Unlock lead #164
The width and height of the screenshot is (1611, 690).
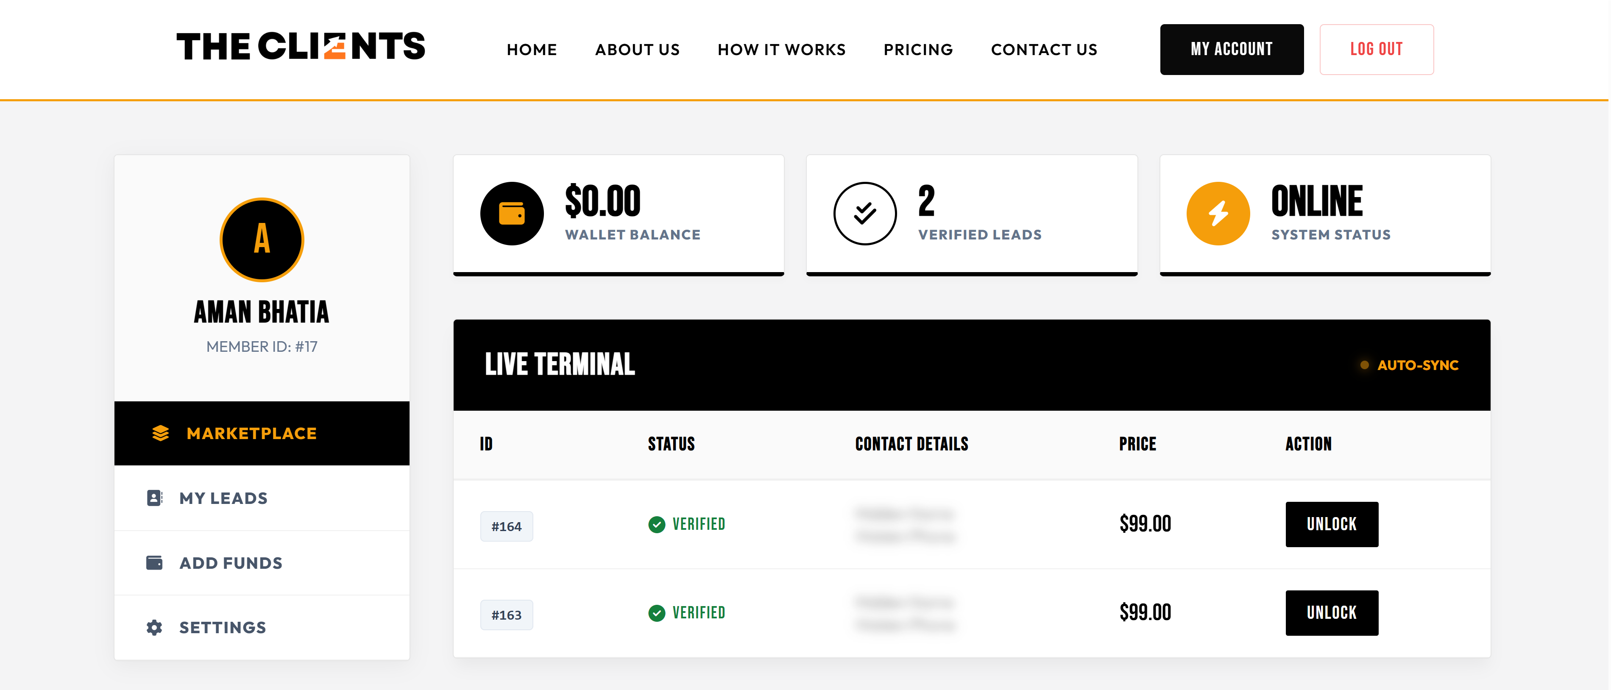[1332, 524]
